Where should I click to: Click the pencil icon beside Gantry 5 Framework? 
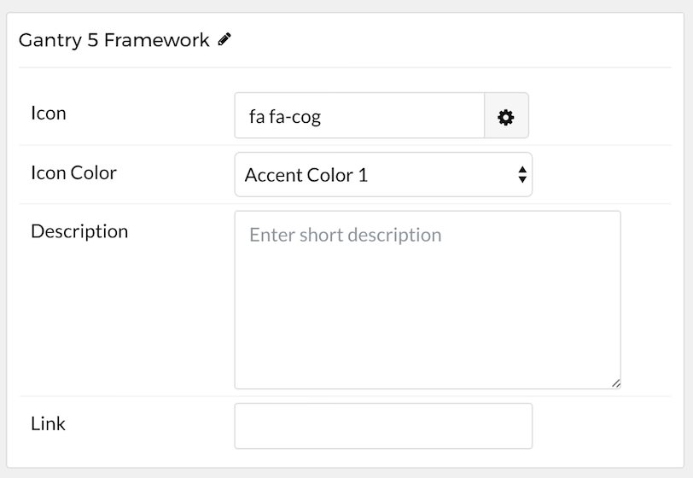click(224, 39)
